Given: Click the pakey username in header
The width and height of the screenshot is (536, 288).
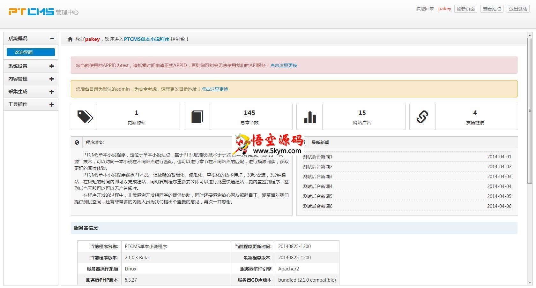Looking at the screenshot, I should [444, 9].
